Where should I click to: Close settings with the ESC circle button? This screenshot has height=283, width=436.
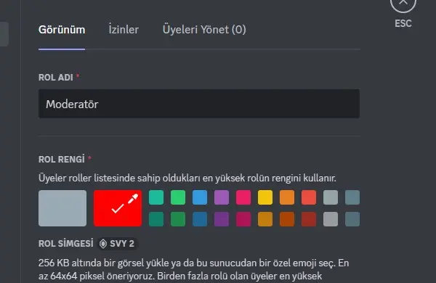pos(403,3)
